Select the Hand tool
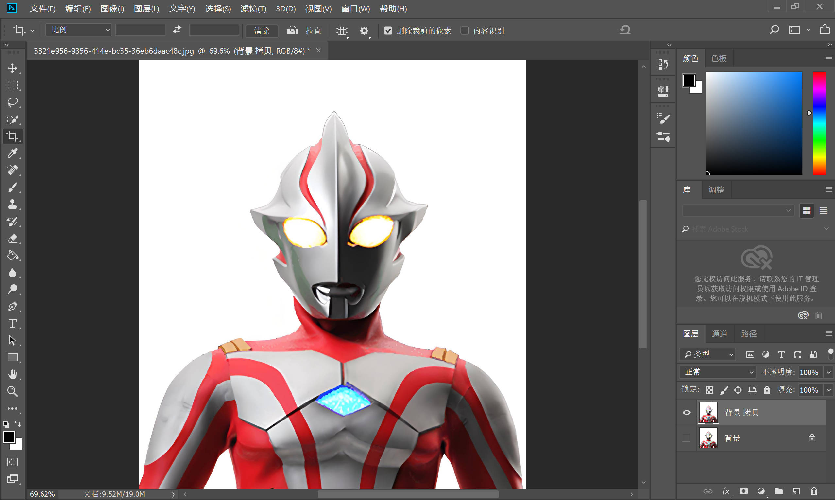This screenshot has height=500, width=835. (12, 374)
